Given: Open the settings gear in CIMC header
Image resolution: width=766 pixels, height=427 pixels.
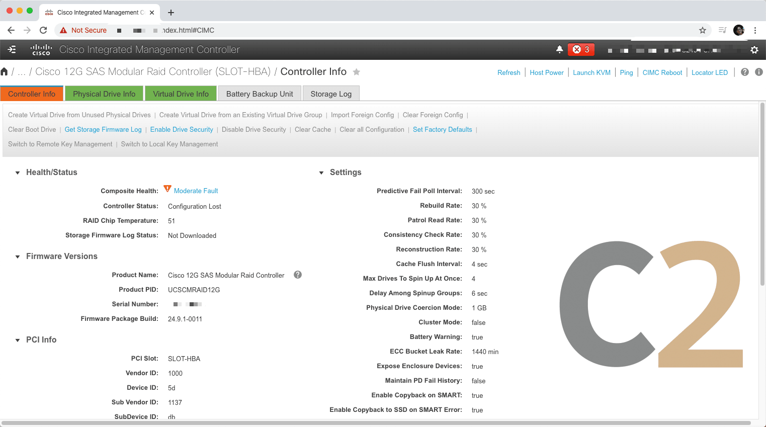Looking at the screenshot, I should pyautogui.click(x=754, y=50).
